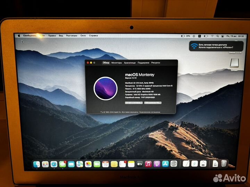Click the macOS Monterey logo image
The image size is (250, 187).
(x=106, y=88)
